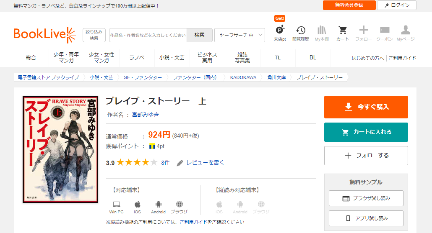Click アプリ試し読み button
The width and height of the screenshot is (432, 233).
pos(366,218)
